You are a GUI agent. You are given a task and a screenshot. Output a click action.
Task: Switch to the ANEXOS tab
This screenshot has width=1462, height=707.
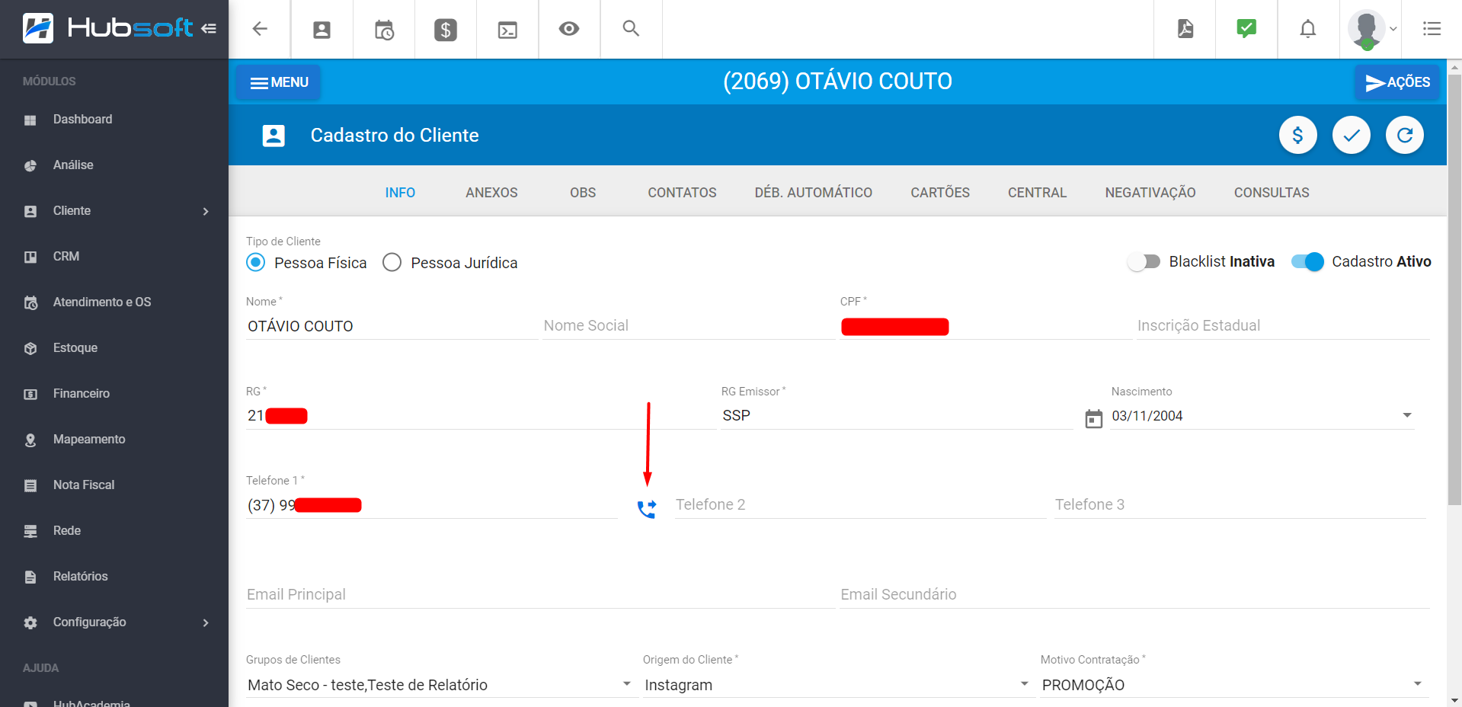[491, 193]
